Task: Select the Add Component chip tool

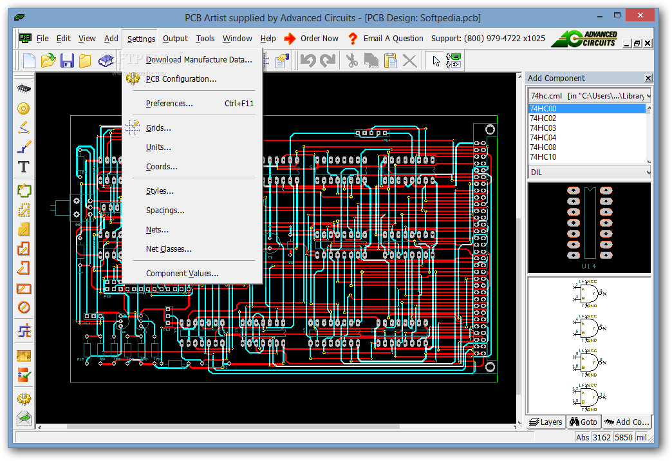Action: tap(24, 89)
